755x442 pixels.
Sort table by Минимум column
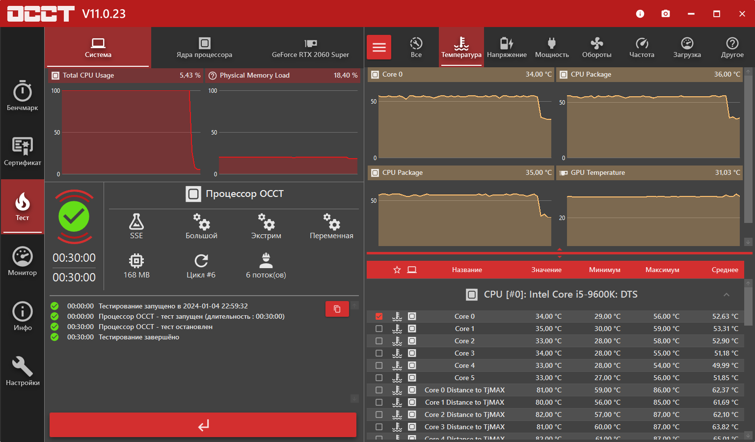click(605, 270)
